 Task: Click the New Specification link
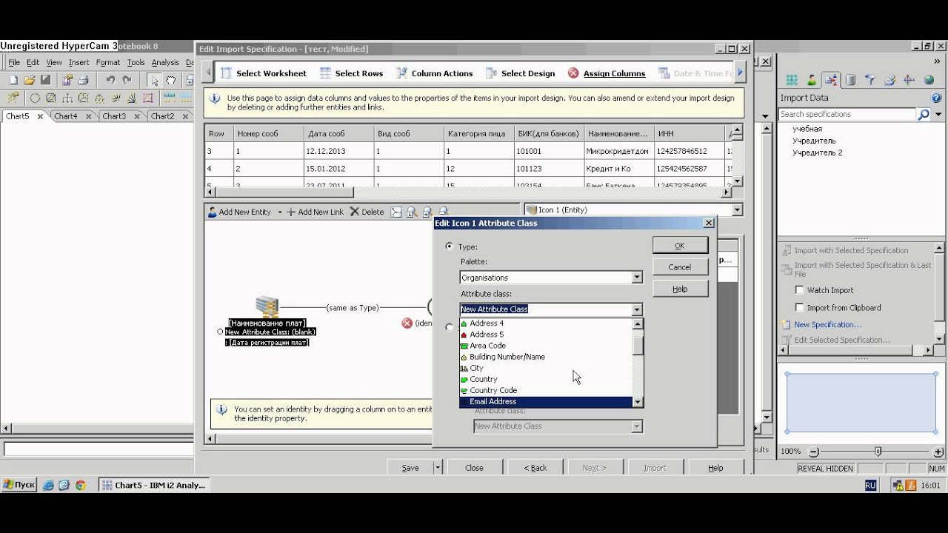828,324
